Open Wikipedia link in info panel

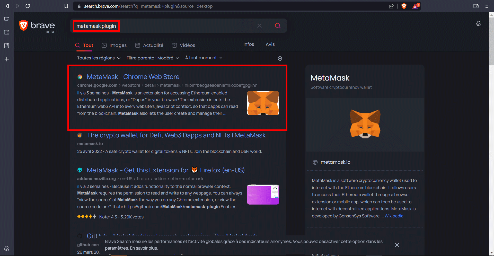point(394,216)
